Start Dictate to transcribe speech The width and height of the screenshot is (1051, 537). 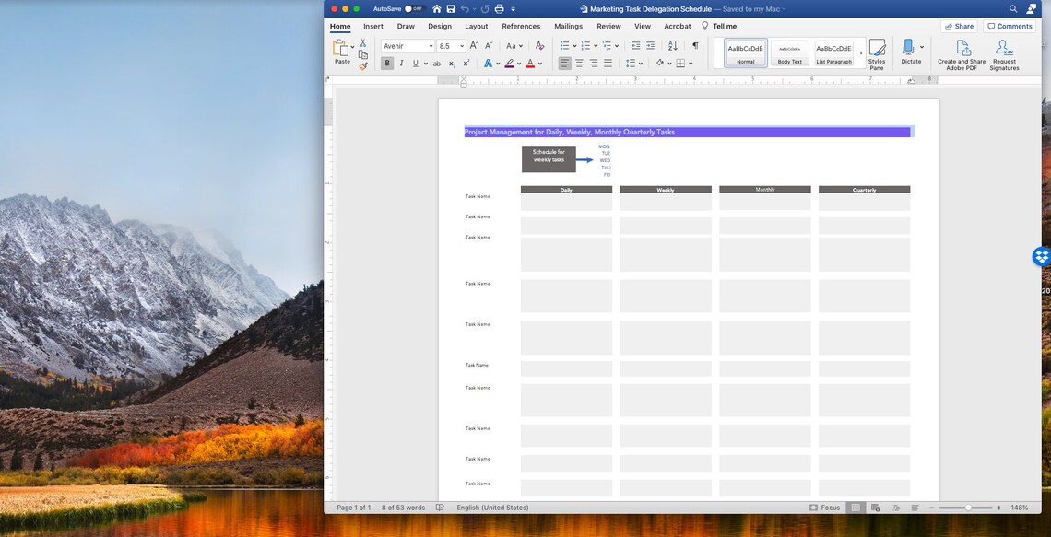pos(908,51)
